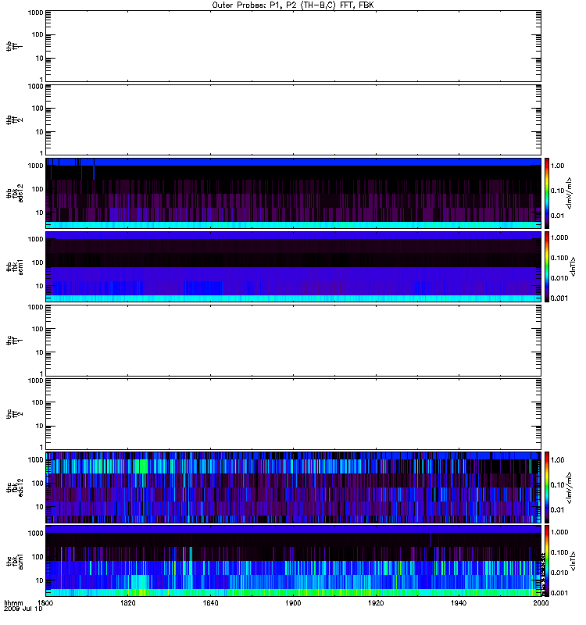
Task: Click the '1.00' label on thc edc12 color bar
Action: 557,460
